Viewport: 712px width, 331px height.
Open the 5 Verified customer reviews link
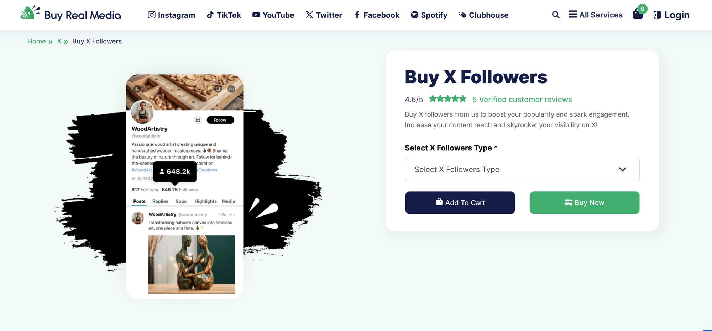tap(522, 100)
